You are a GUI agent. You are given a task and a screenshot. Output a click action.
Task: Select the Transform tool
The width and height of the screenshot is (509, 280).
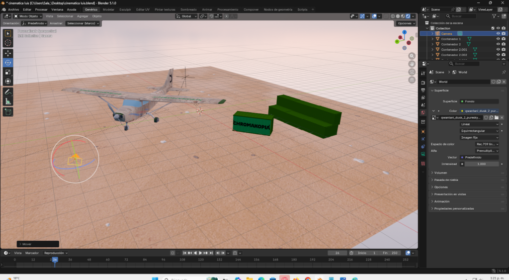click(8, 81)
